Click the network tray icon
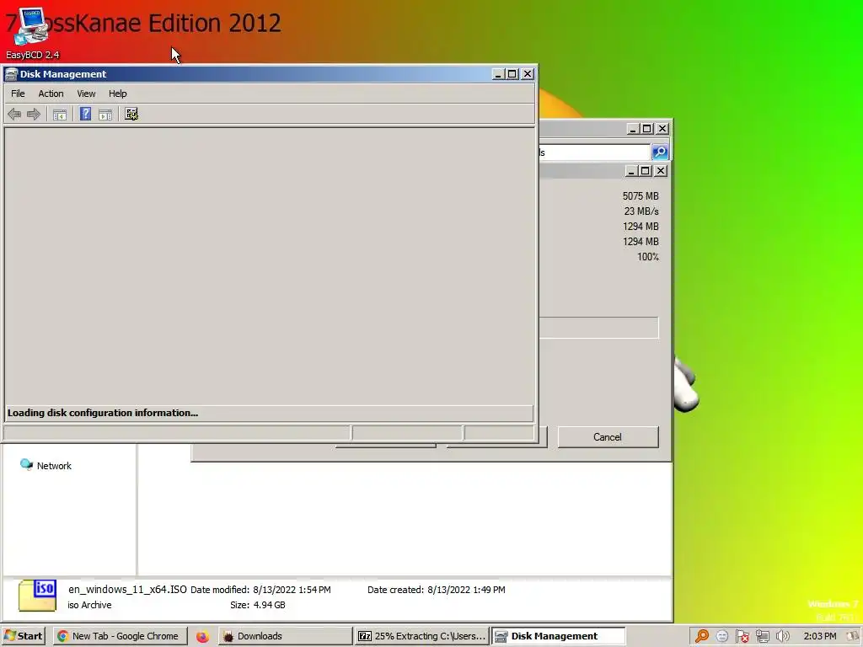 point(762,636)
